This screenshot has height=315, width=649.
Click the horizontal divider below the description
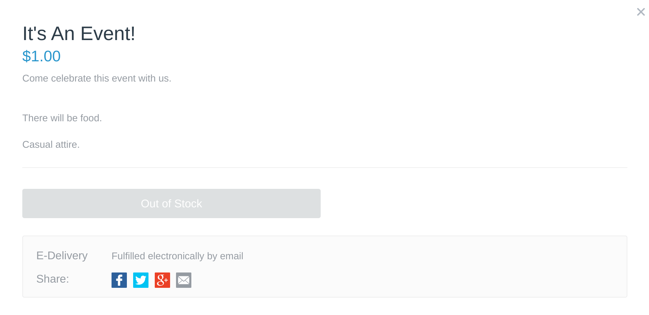pos(324,168)
